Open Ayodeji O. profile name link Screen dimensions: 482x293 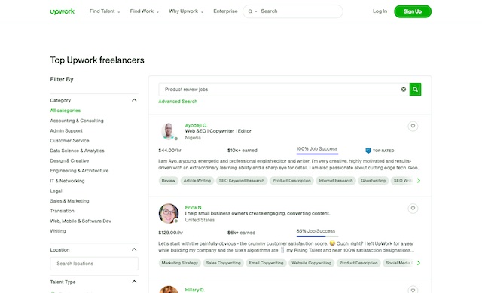pyautogui.click(x=196, y=125)
